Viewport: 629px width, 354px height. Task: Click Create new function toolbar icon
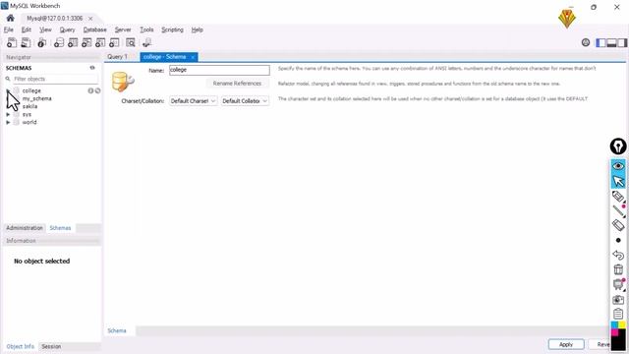(x=114, y=42)
